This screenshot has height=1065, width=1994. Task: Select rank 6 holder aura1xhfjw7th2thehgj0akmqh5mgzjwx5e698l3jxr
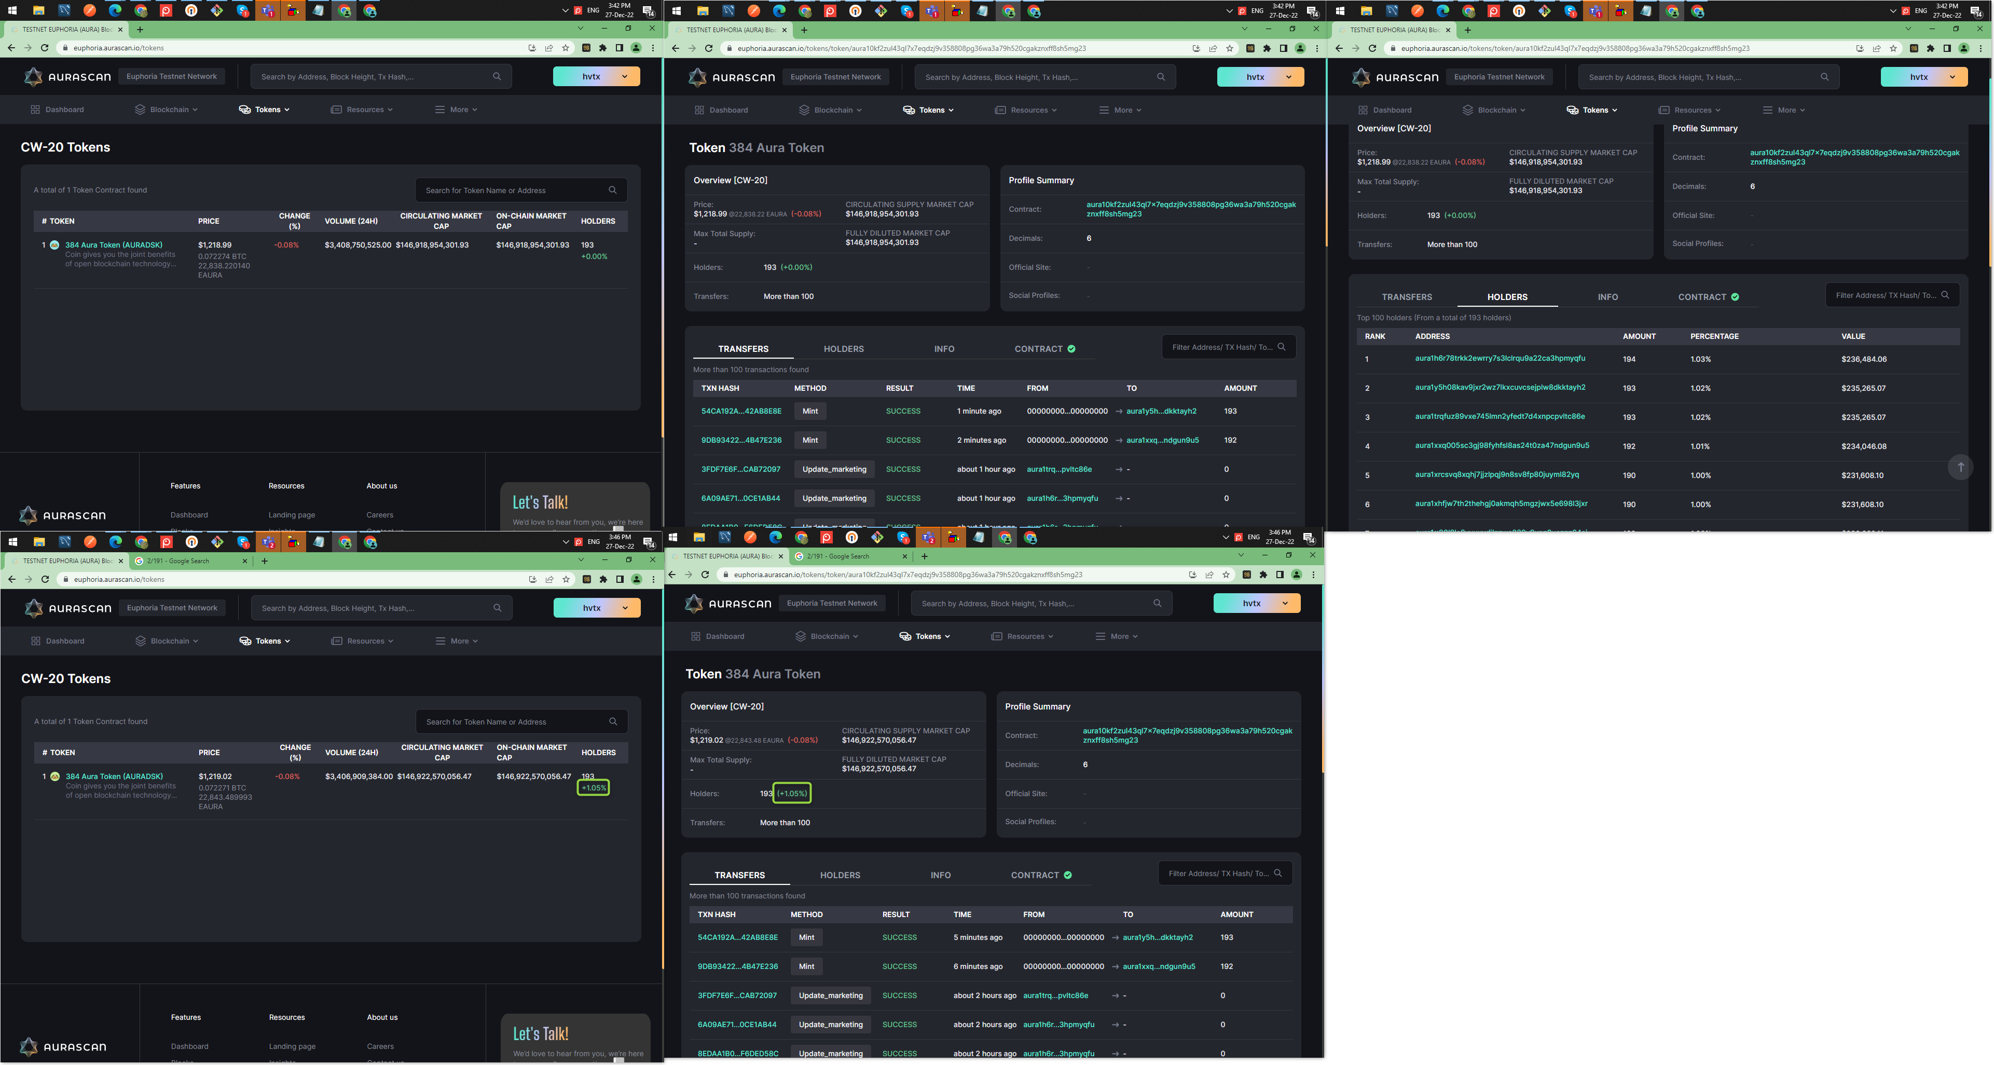point(1500,503)
